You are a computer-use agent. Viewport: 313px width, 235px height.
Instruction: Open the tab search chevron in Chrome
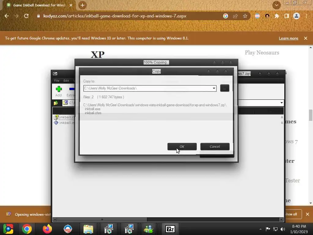click(276, 6)
